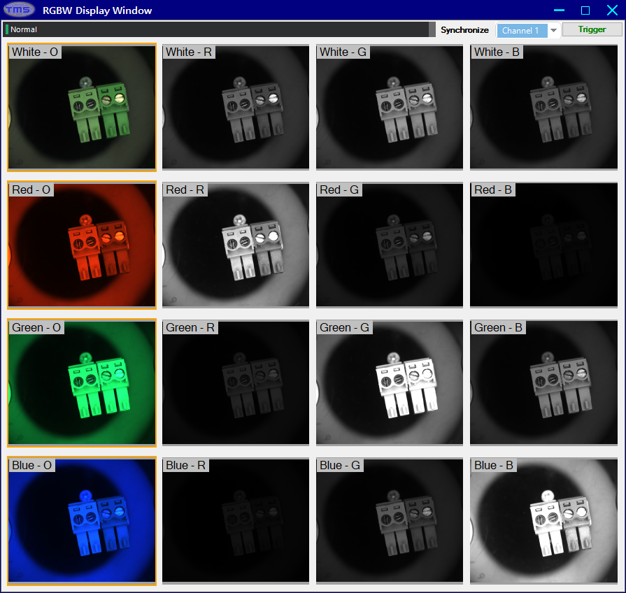Screen dimensions: 626x593
Task: Expand the channel selector arrow
Action: 553,29
